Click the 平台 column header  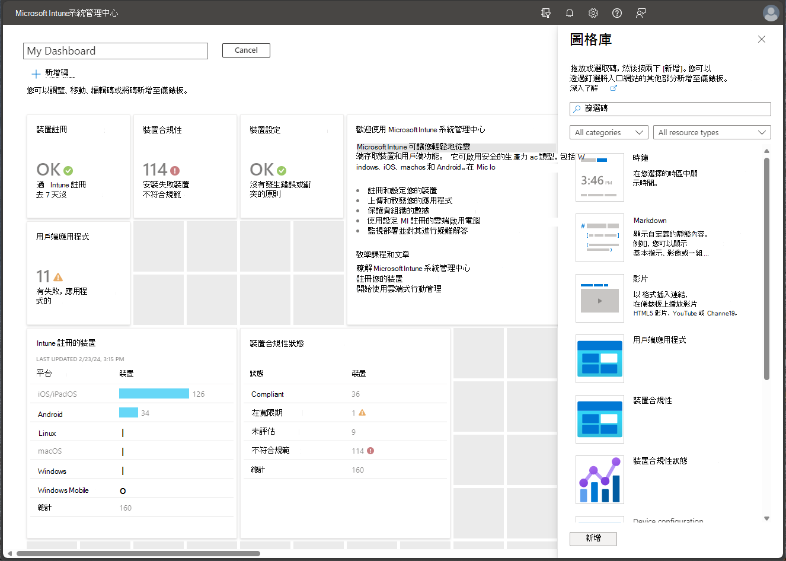pos(44,374)
